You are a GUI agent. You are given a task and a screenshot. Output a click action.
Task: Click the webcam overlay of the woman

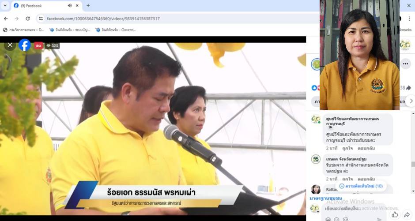coord(359,55)
